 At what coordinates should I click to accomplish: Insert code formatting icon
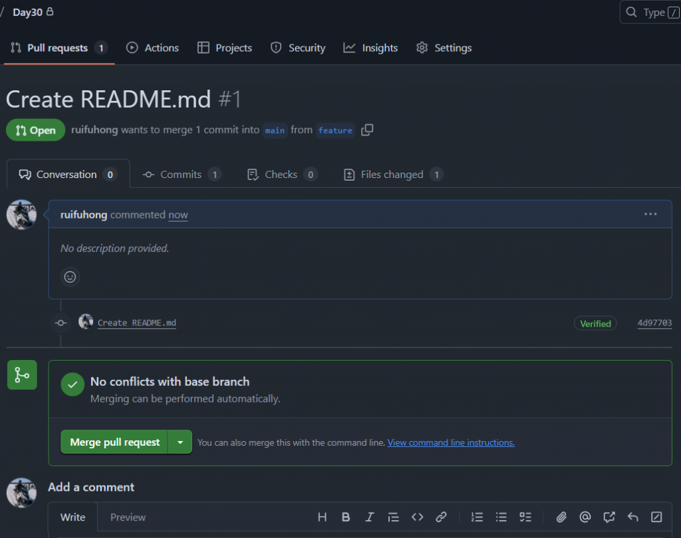[418, 517]
